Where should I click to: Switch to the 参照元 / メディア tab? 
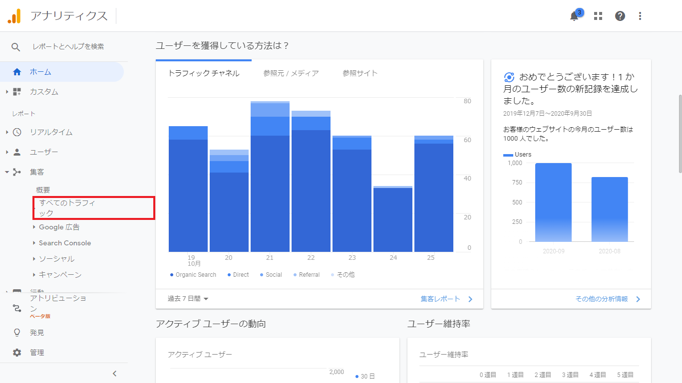(291, 73)
